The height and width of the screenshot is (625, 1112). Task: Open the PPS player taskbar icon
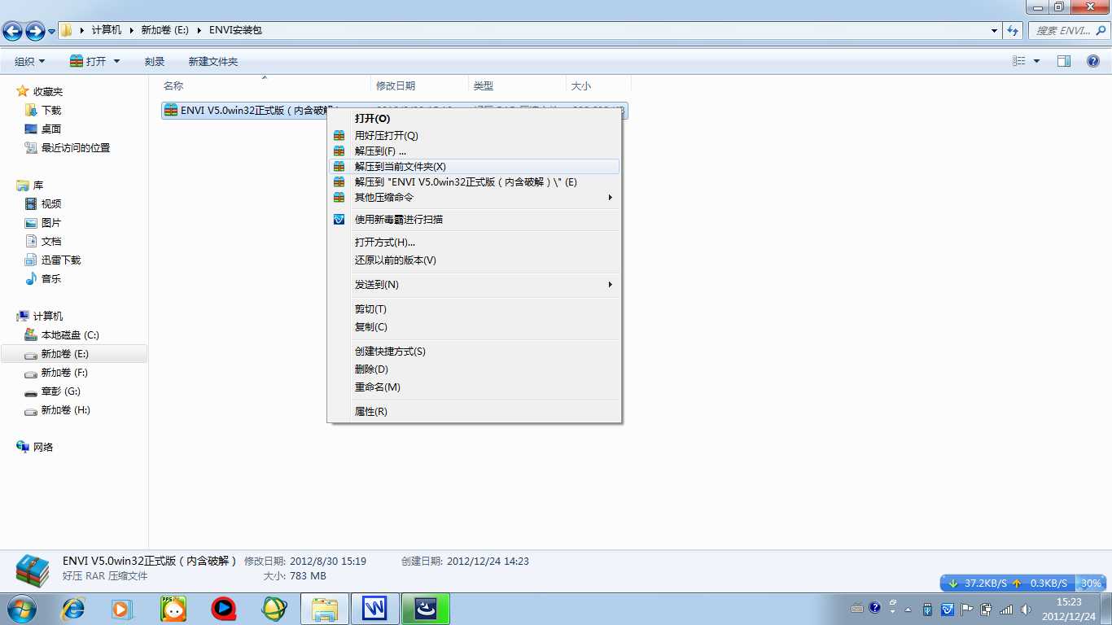[x=173, y=609]
